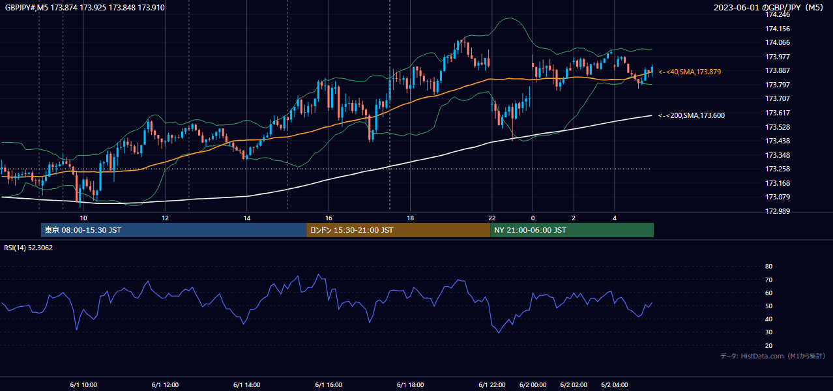Click the 6/2 00:00 date label

point(533,385)
